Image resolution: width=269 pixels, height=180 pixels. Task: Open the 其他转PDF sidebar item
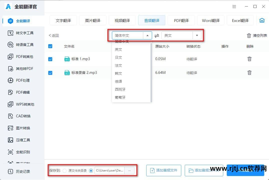click(x=20, y=69)
